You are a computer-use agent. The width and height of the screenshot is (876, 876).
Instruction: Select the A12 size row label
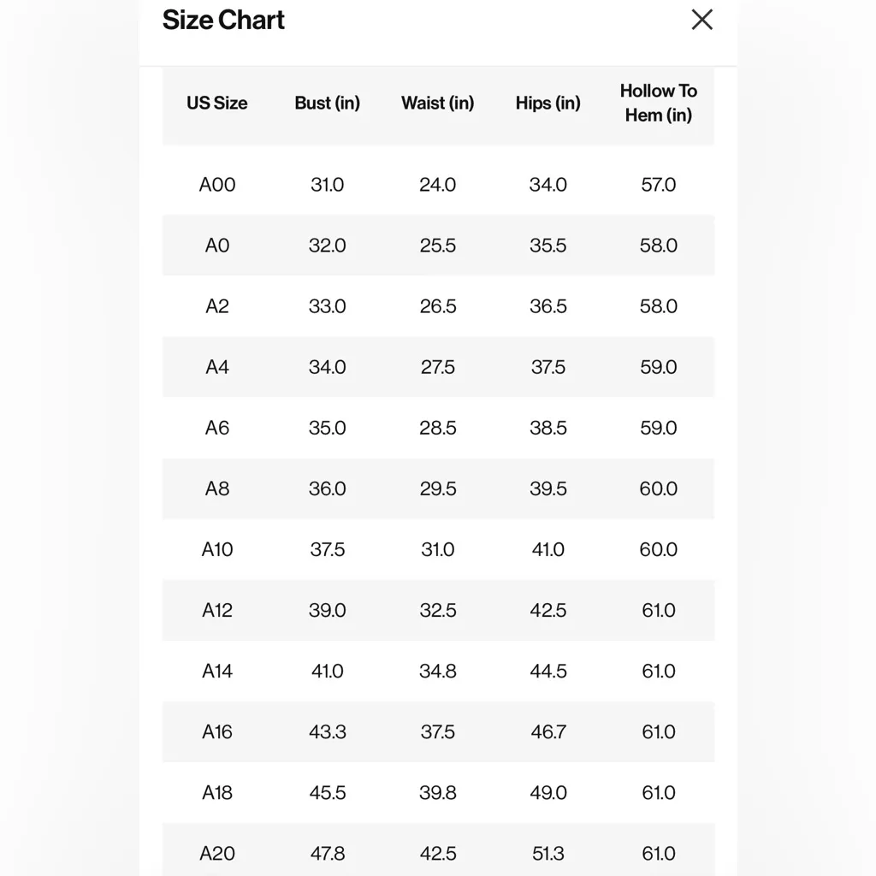click(x=217, y=610)
